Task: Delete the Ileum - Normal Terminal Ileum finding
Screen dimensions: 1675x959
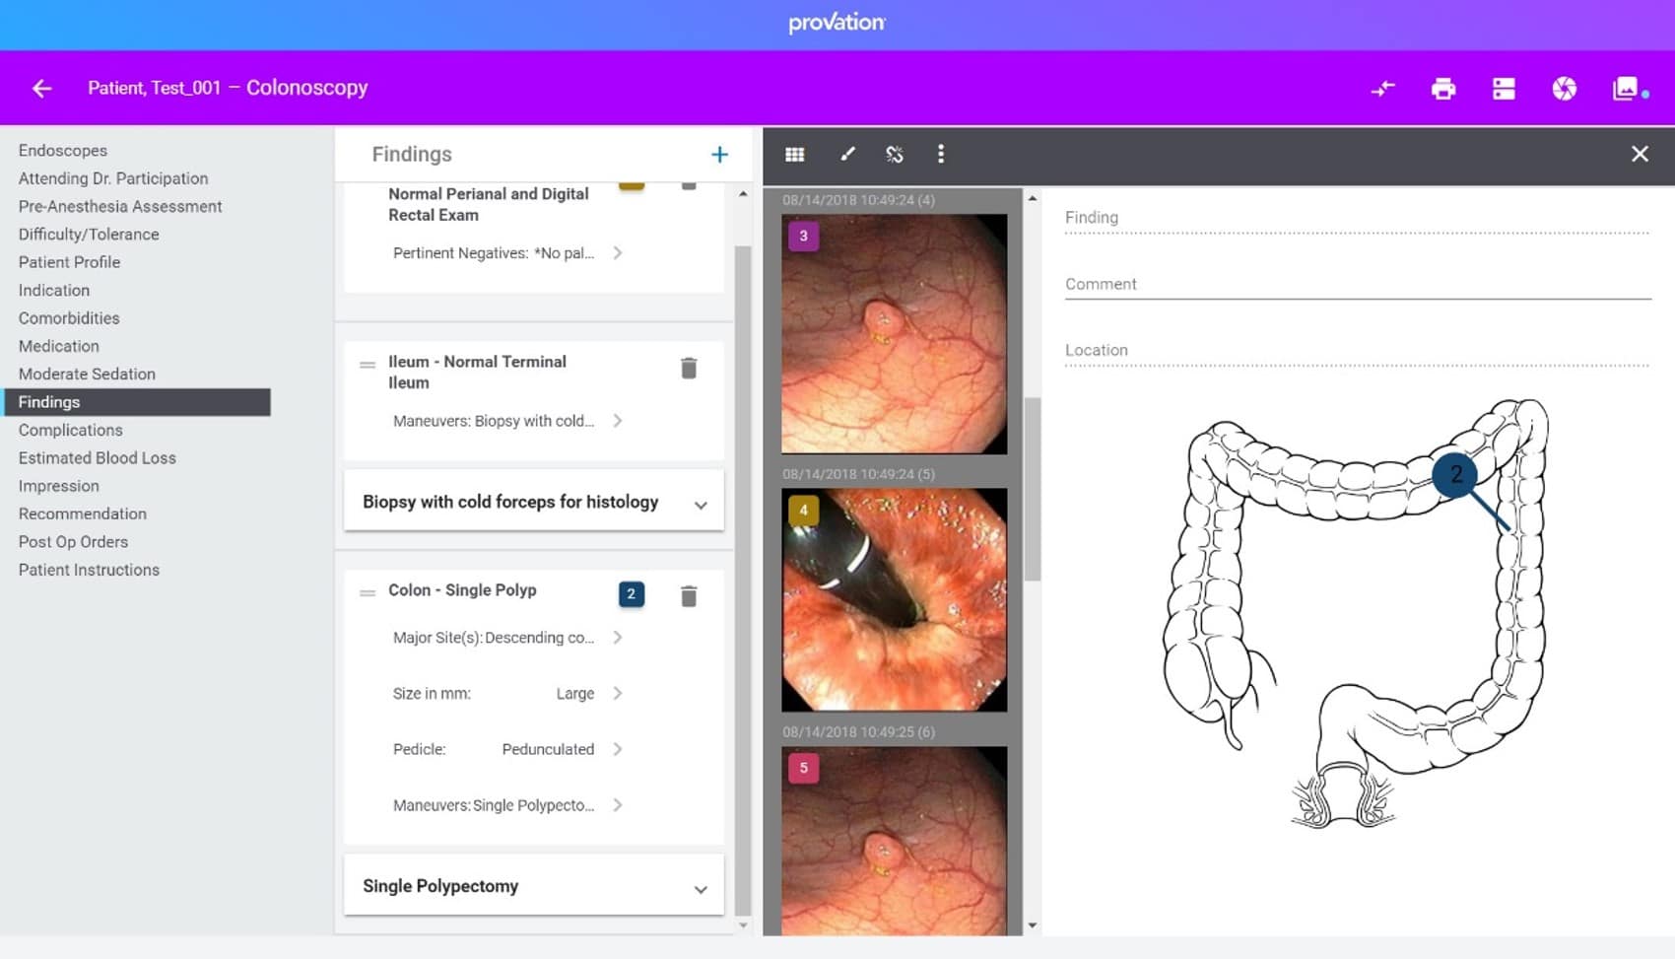Action: pos(689,367)
